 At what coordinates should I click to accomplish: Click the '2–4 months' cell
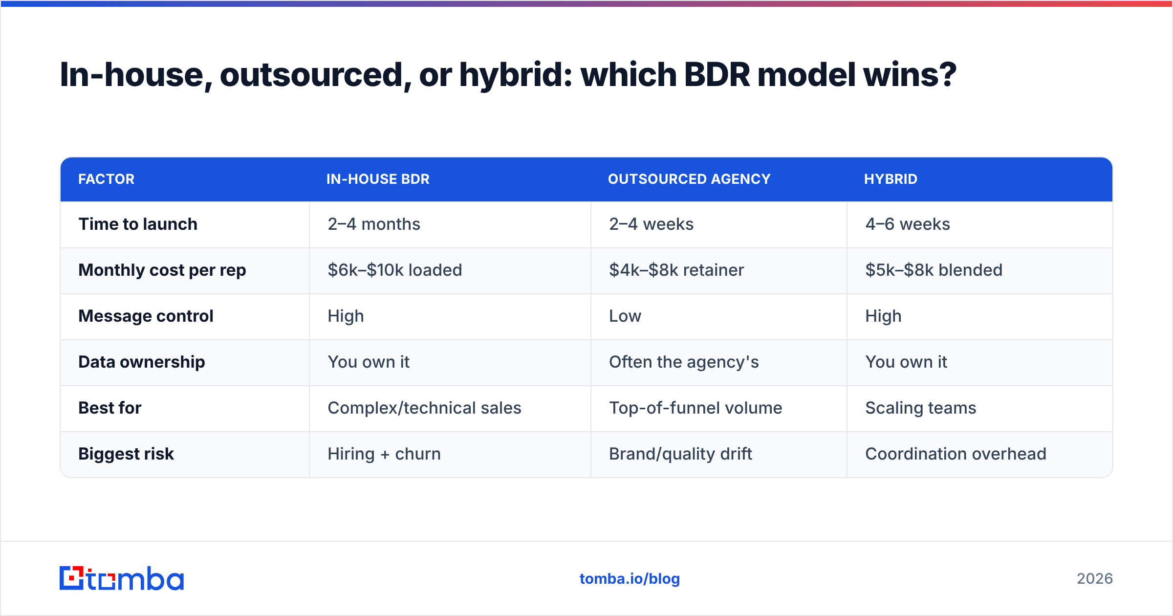click(374, 224)
